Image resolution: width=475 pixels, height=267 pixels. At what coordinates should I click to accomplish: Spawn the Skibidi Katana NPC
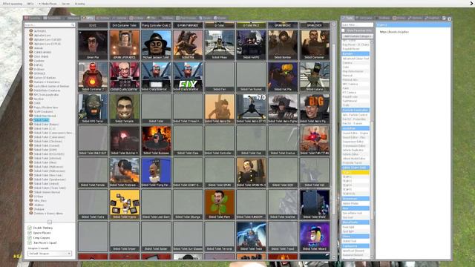pyautogui.click(x=315, y=76)
